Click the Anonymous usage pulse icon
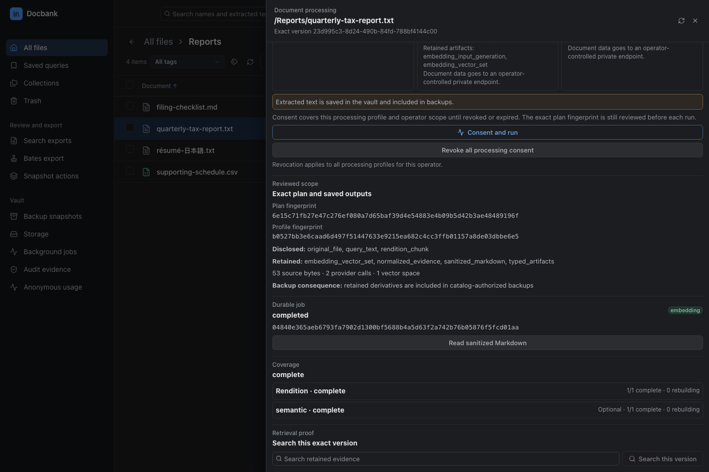The image size is (709, 472). click(x=14, y=287)
